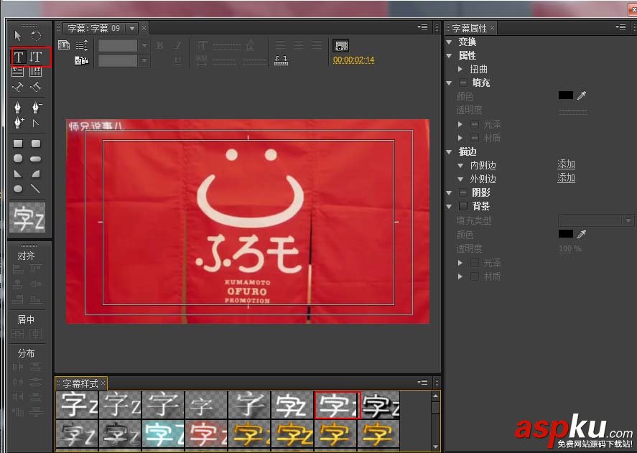Viewport: 637px width, 453px height.
Task: Select the Rotation tool
Action: tap(36, 36)
